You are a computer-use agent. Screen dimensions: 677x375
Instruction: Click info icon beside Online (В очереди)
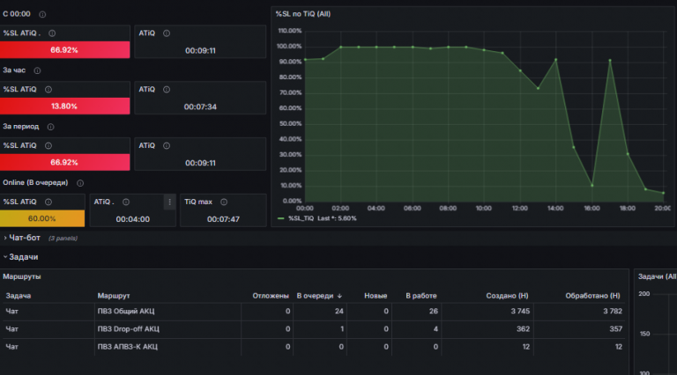pos(80,183)
